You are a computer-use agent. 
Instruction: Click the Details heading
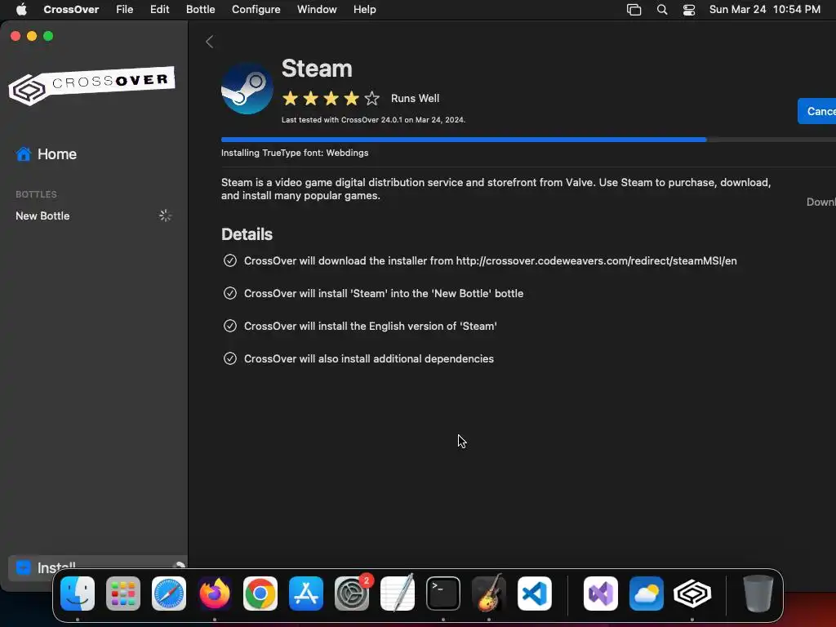point(247,234)
